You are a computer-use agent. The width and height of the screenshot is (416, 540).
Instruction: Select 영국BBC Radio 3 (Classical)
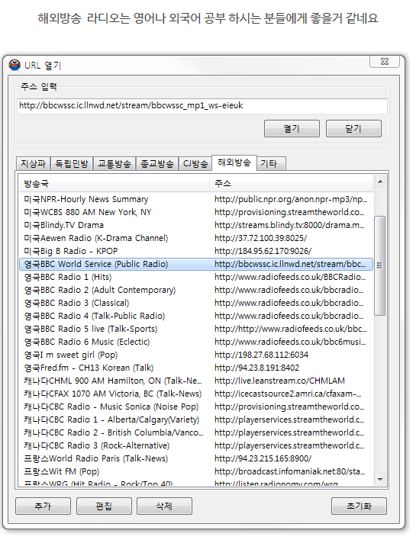tap(196, 303)
